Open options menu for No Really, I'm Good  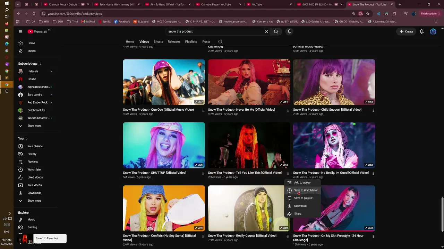coord(373,173)
